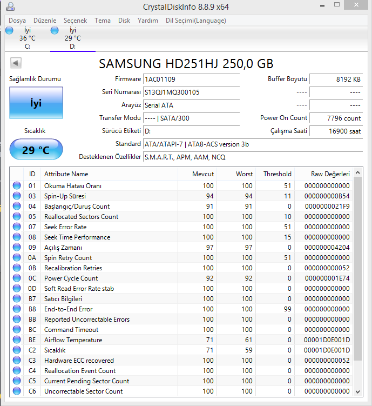Click the Mevcut column header

click(197, 174)
